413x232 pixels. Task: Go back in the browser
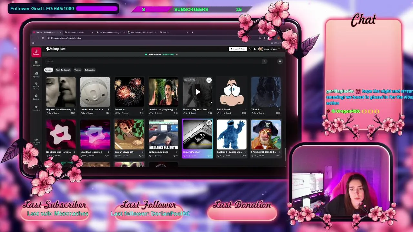(x=33, y=38)
